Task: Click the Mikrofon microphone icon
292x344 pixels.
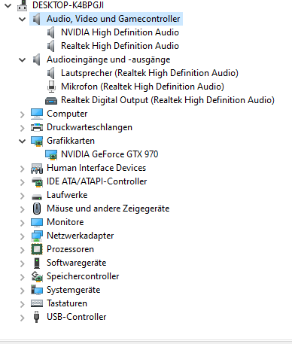Action: click(x=51, y=87)
